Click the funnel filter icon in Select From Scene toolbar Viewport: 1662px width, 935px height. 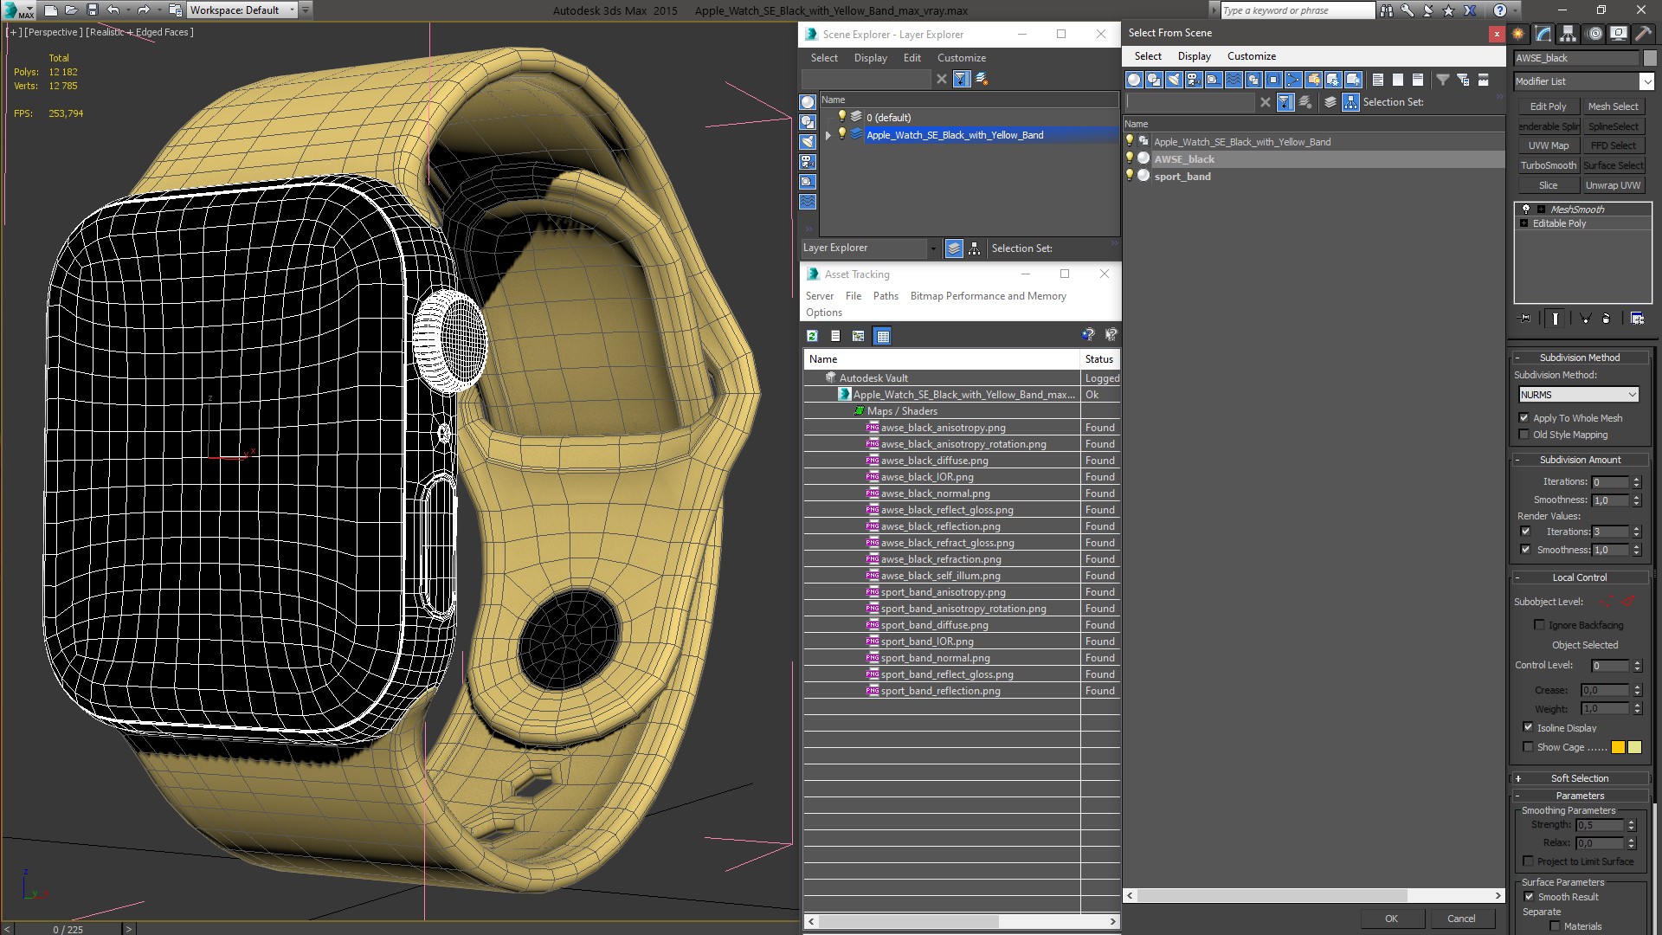(1443, 80)
